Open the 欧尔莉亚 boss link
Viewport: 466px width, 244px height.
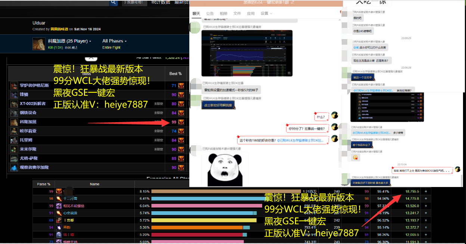28,131
